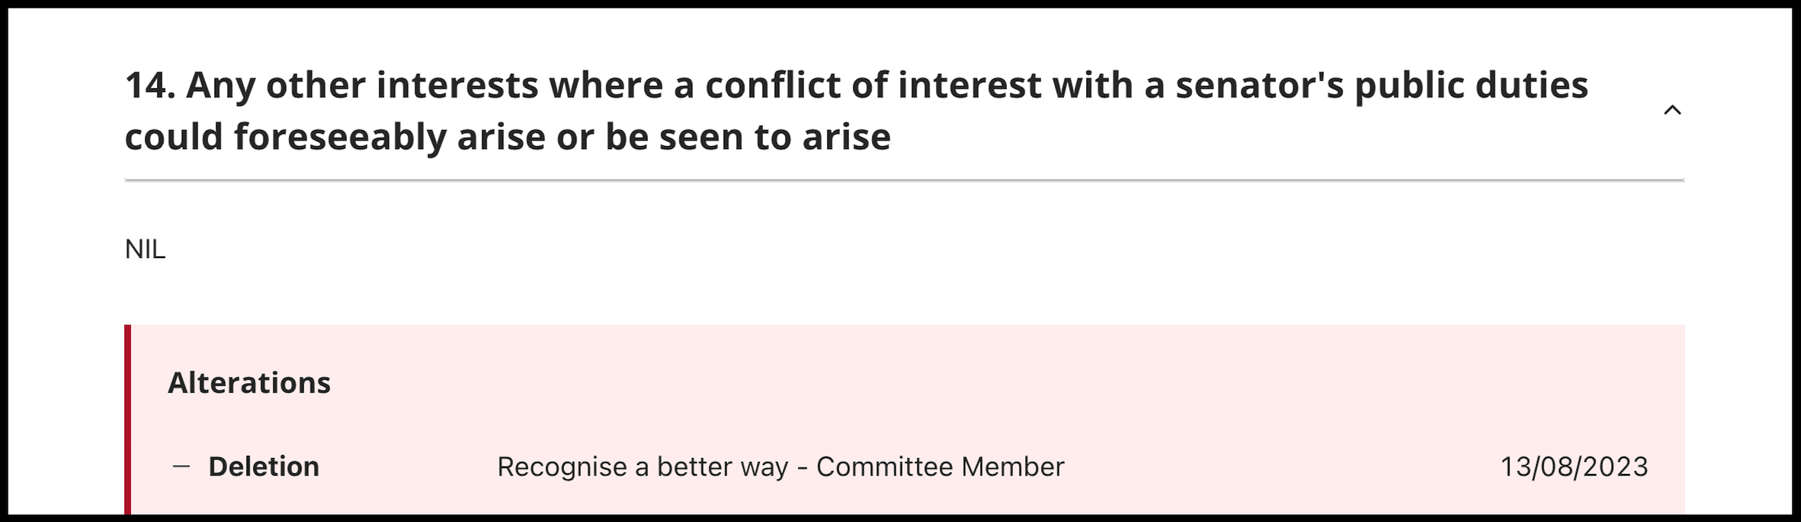
Task: Click the NIL entry text
Action: 145,250
